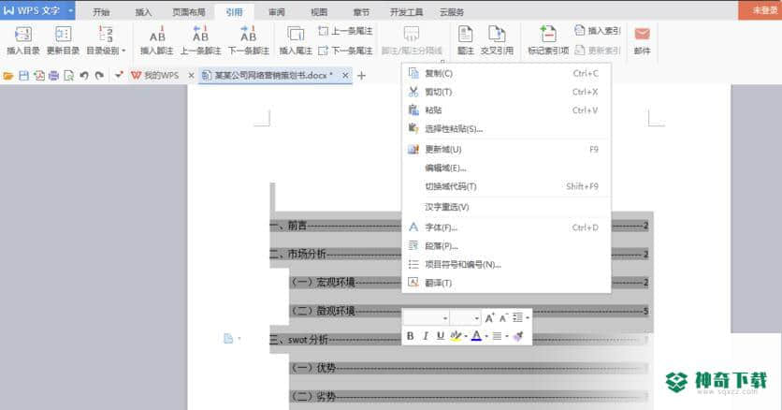Close the 我的WPS tab
Image resolution: width=782 pixels, height=410 pixels.
pyautogui.click(x=191, y=75)
